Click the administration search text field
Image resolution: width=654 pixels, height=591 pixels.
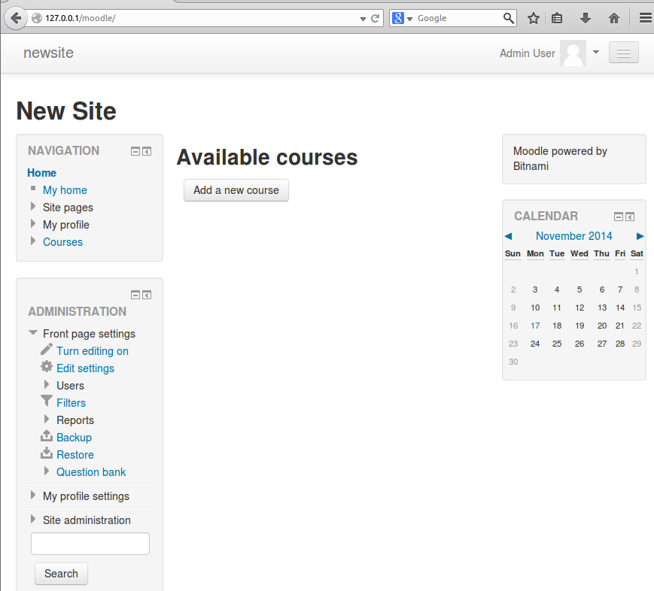[x=90, y=544]
